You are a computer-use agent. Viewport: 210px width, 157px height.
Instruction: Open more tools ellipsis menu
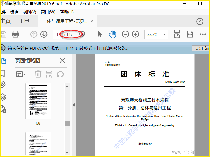pyautogui.click(x=203, y=34)
